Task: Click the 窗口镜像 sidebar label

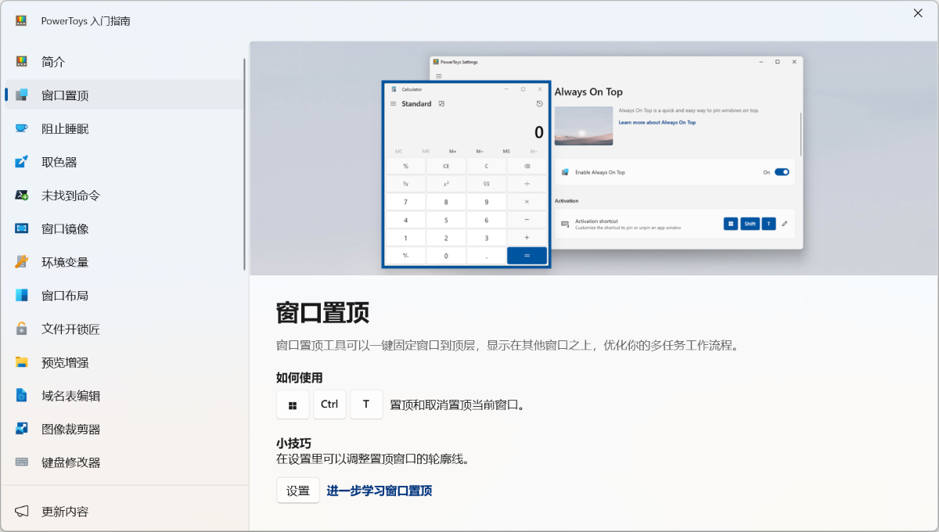Action: tap(65, 229)
